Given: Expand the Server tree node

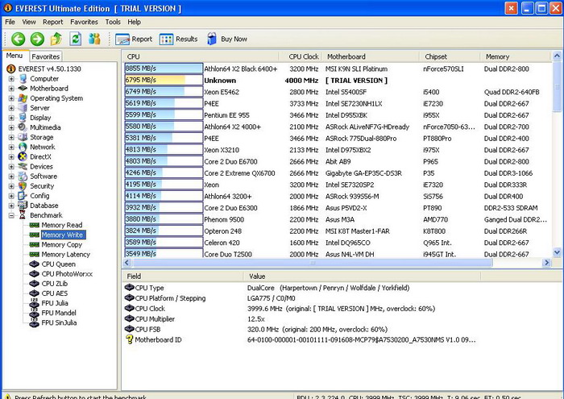Looking at the screenshot, I should point(11,107).
